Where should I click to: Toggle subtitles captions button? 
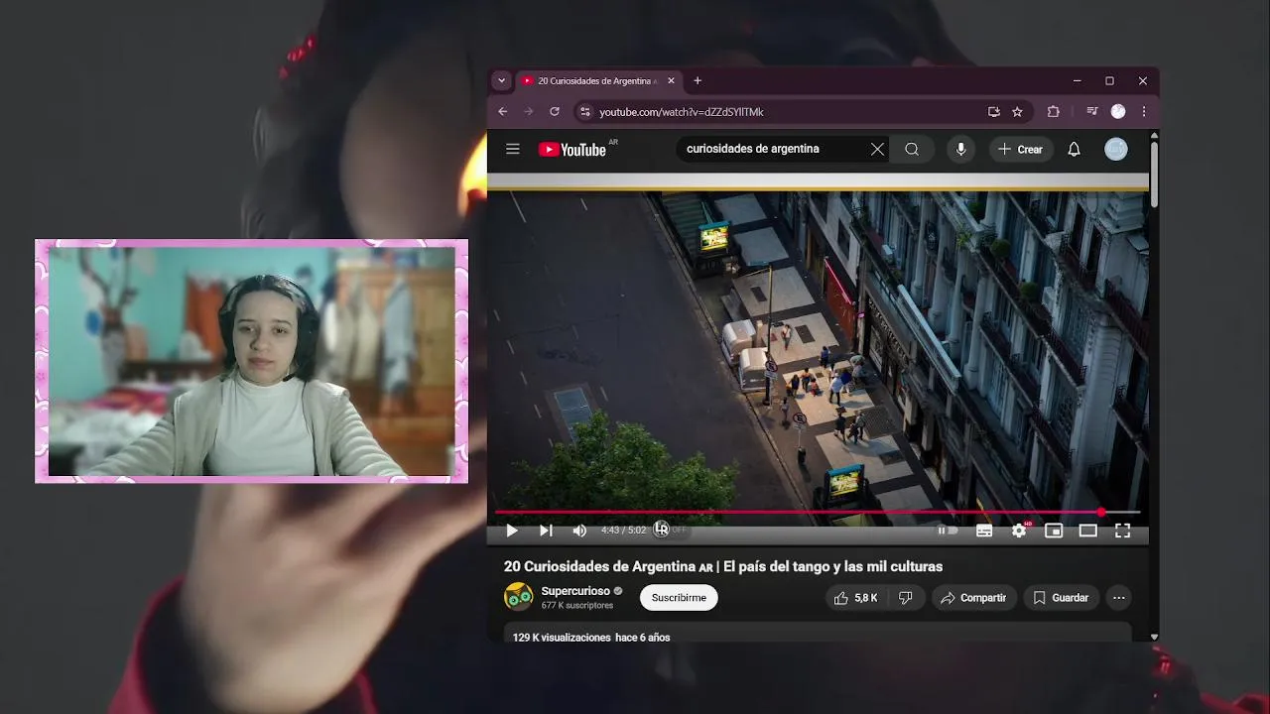click(x=984, y=531)
